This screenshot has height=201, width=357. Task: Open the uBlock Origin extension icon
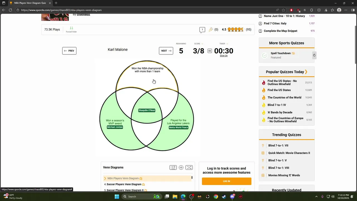point(298,10)
